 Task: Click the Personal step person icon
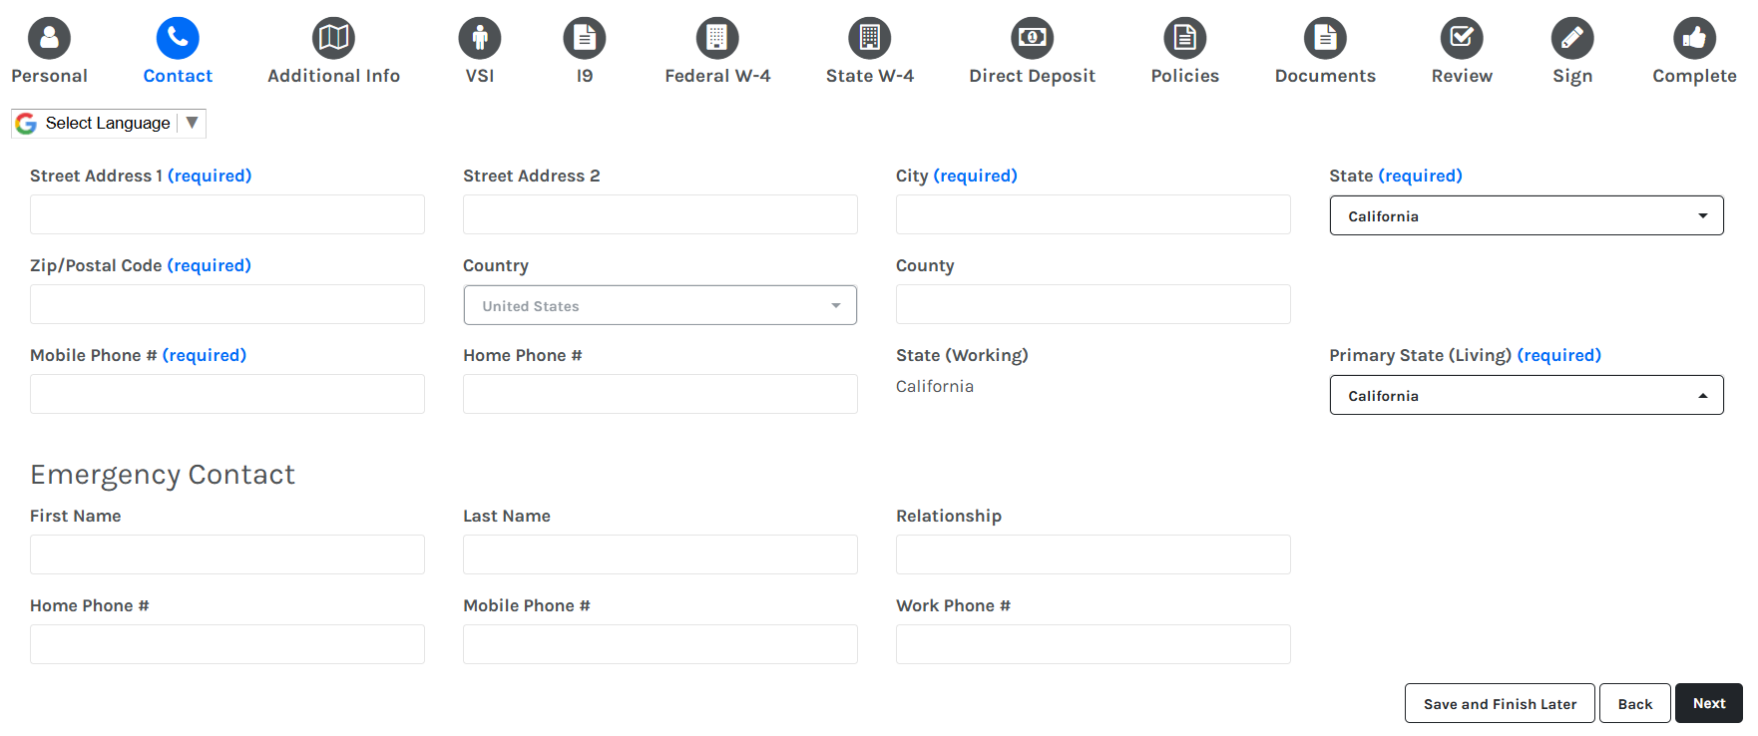click(x=49, y=38)
